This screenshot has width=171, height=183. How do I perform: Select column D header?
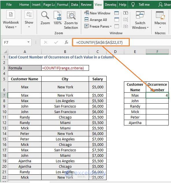pyautogui.click(x=115, y=52)
